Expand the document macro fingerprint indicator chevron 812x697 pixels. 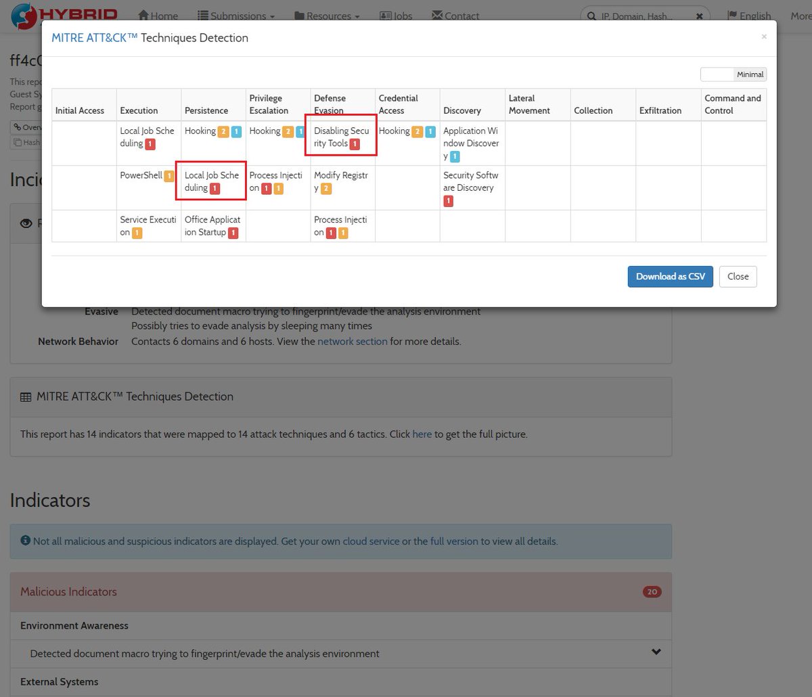(x=656, y=652)
